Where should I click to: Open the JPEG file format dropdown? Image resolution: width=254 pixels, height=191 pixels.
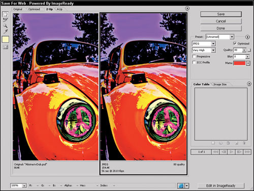coord(204,44)
